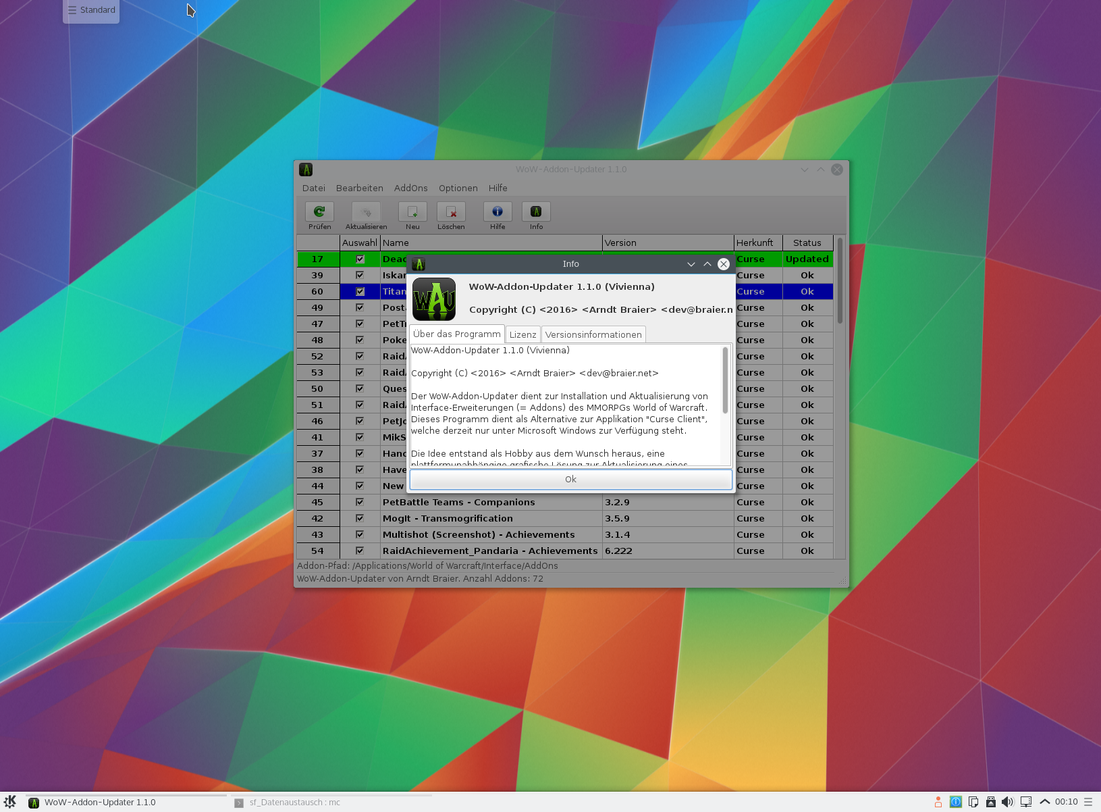Switch to the Lizenz tab
Screen dimensions: 1101x812
pos(523,334)
